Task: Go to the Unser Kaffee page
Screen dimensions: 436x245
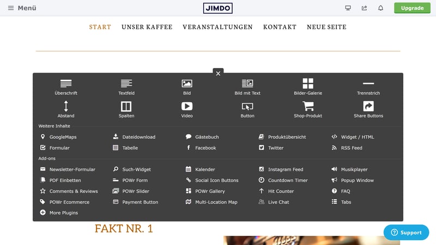Action: tap(147, 27)
